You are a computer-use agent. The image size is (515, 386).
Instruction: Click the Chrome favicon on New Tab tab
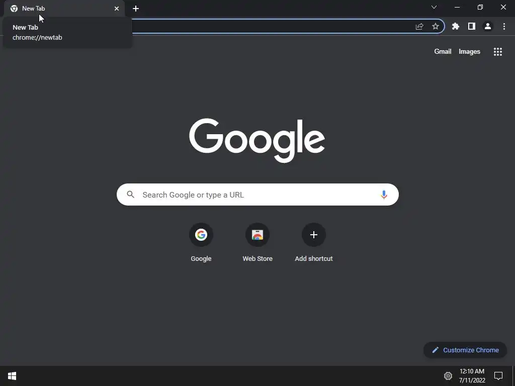pos(14,9)
